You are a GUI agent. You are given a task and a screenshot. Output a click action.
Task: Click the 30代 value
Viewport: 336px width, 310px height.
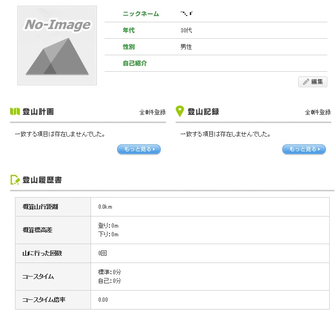[186, 30]
